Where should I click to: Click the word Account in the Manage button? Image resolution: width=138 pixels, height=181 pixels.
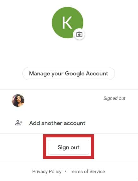pyautogui.click(x=97, y=74)
